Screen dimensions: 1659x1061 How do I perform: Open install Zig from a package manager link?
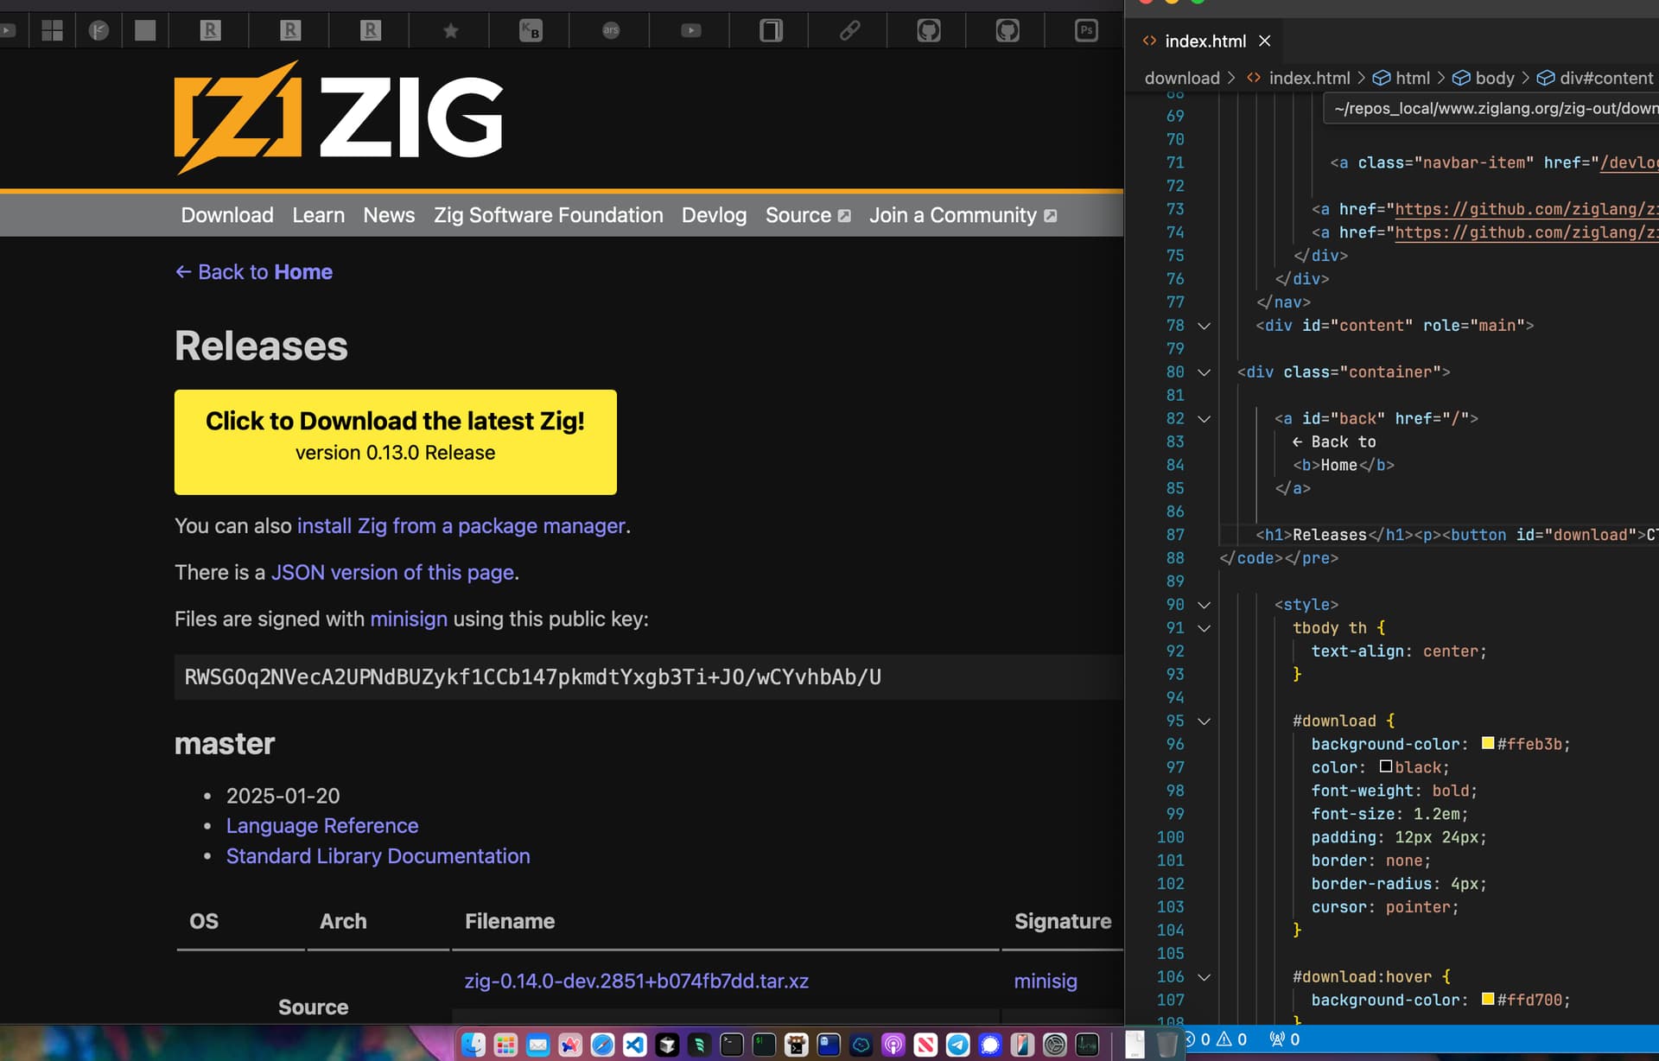[x=461, y=526]
